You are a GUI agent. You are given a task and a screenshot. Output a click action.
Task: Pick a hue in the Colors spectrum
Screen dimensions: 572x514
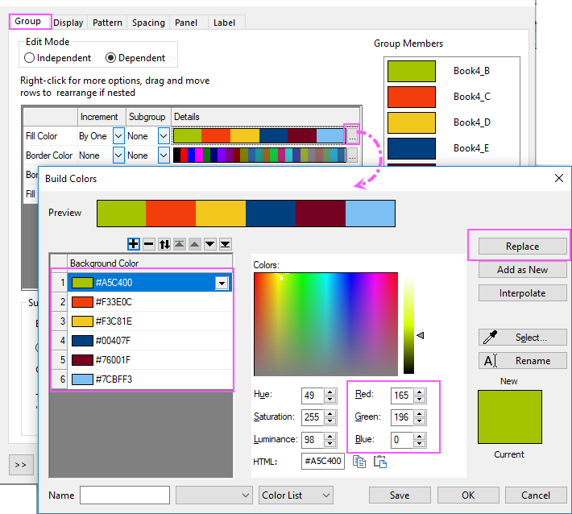[x=325, y=324]
